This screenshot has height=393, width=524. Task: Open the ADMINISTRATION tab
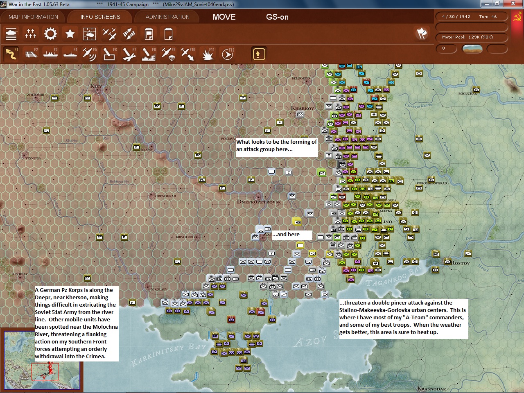(167, 17)
